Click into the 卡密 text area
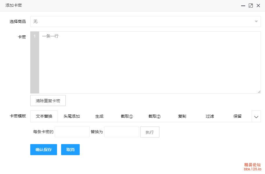Image resolution: width=265 pixels, height=174 pixels. click(150, 62)
